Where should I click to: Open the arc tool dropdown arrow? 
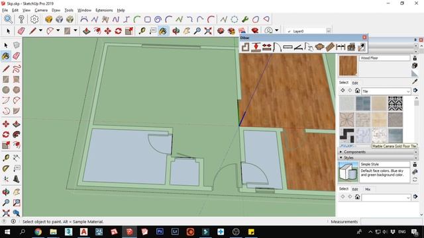pos(58,30)
